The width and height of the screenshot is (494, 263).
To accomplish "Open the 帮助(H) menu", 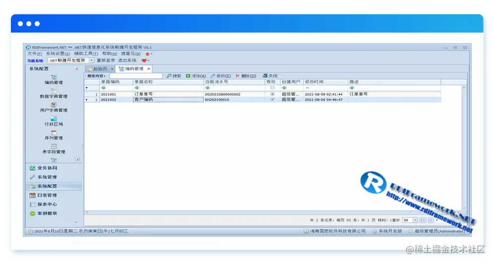I will [x=109, y=54].
